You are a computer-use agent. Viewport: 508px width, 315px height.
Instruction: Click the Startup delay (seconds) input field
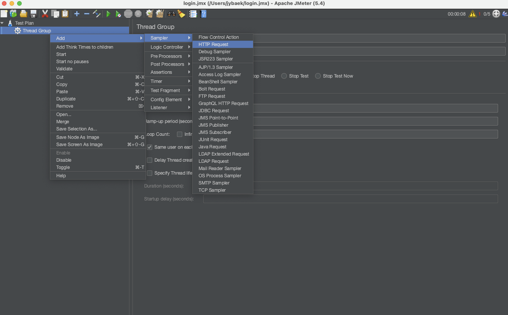[350, 199]
